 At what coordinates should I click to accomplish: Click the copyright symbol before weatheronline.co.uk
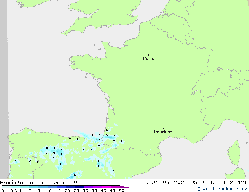coord(199,189)
